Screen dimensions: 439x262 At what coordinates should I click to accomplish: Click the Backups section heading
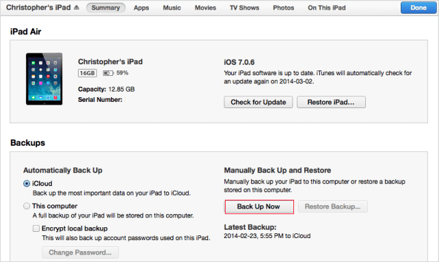tap(28, 143)
